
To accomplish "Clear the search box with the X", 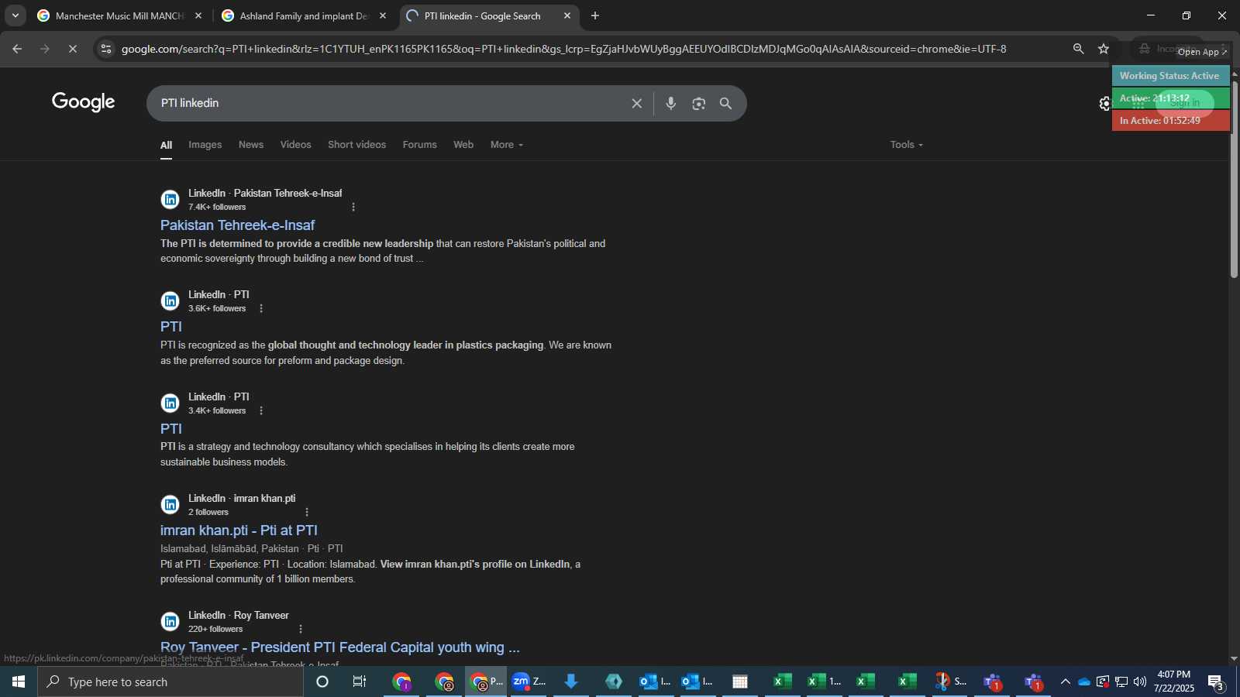I will coord(637,103).
